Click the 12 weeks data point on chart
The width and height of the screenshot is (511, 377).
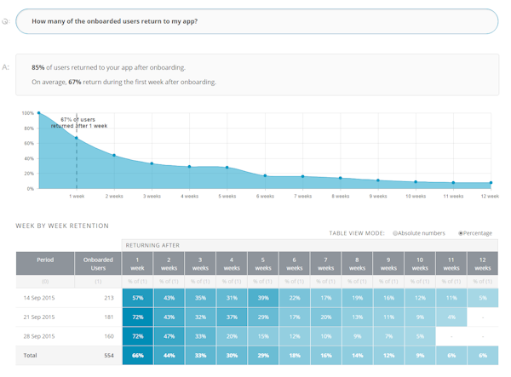(491, 183)
